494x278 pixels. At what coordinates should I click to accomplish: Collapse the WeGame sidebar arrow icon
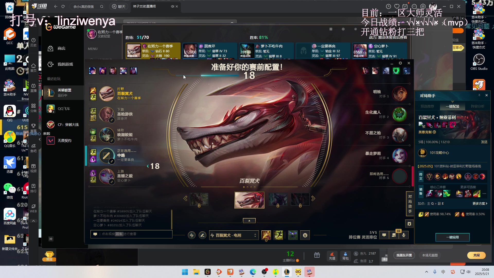[x=51, y=239]
